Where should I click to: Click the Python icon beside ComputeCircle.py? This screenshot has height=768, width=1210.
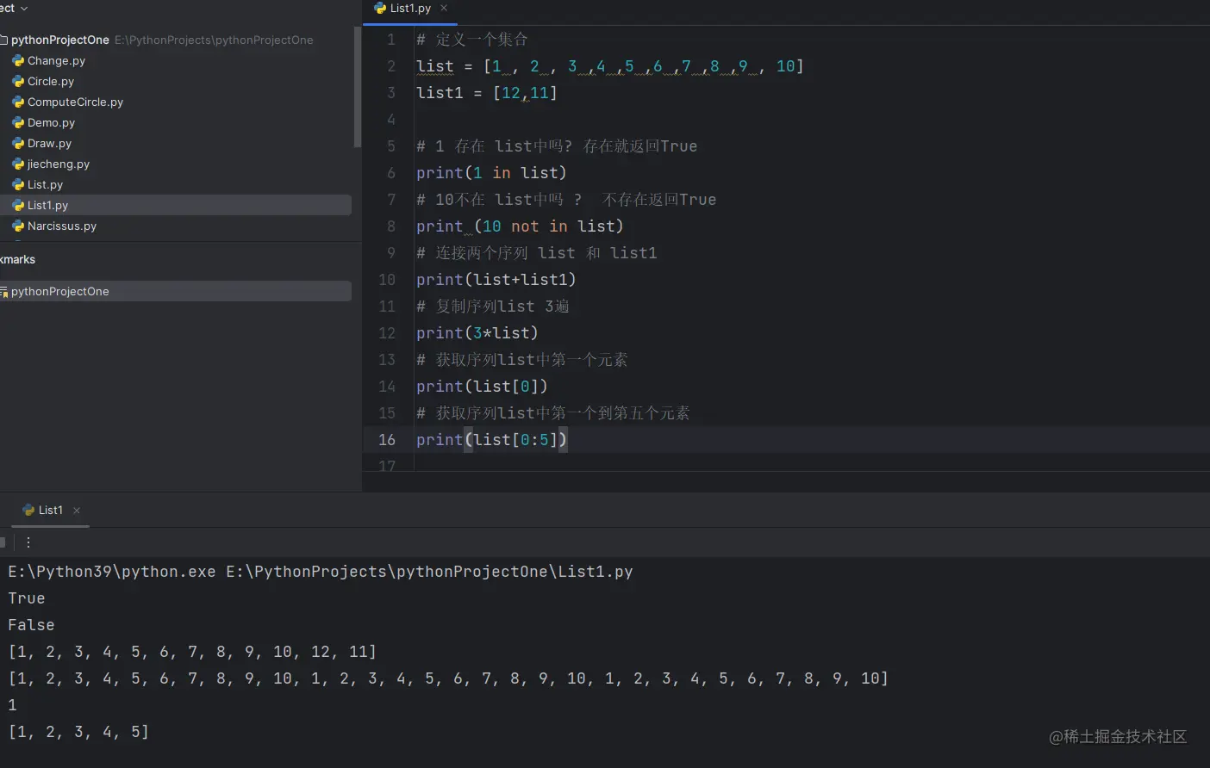18,102
